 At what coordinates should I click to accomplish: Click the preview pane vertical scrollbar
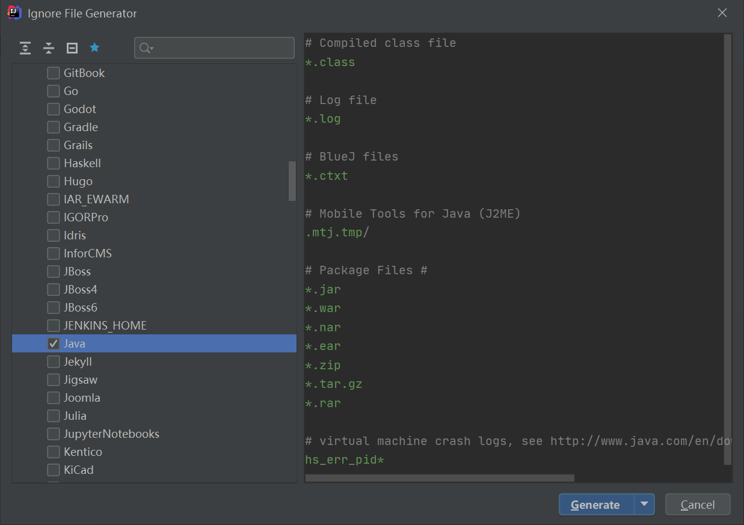click(x=728, y=249)
